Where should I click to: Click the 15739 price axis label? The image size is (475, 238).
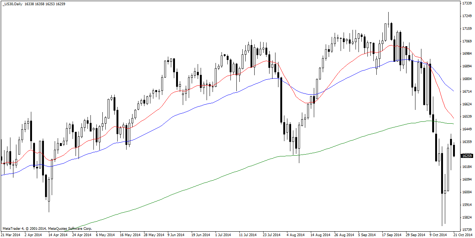coord(467,230)
